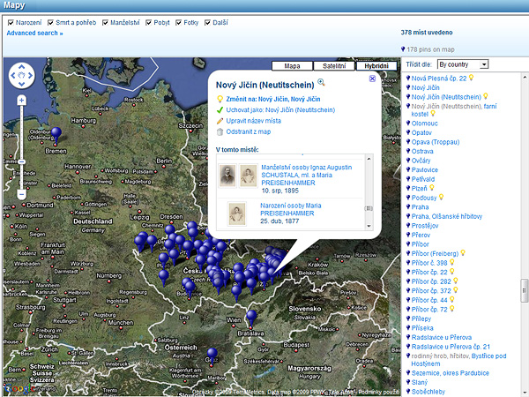Click the blue pin near Bremen
Viewport: 529px width, 397px height.
click(x=57, y=134)
